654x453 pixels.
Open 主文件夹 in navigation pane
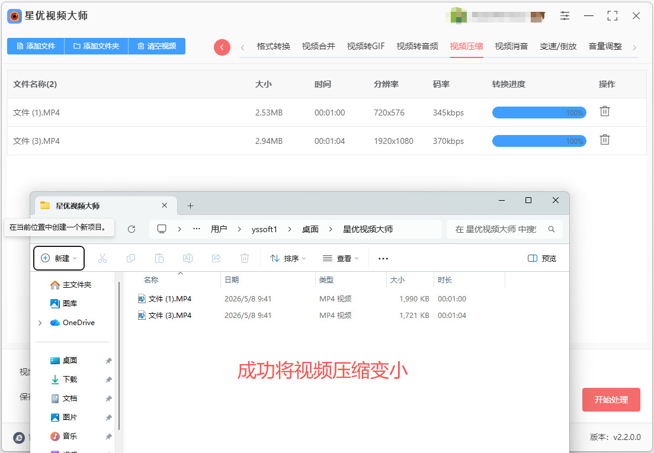tap(71, 285)
